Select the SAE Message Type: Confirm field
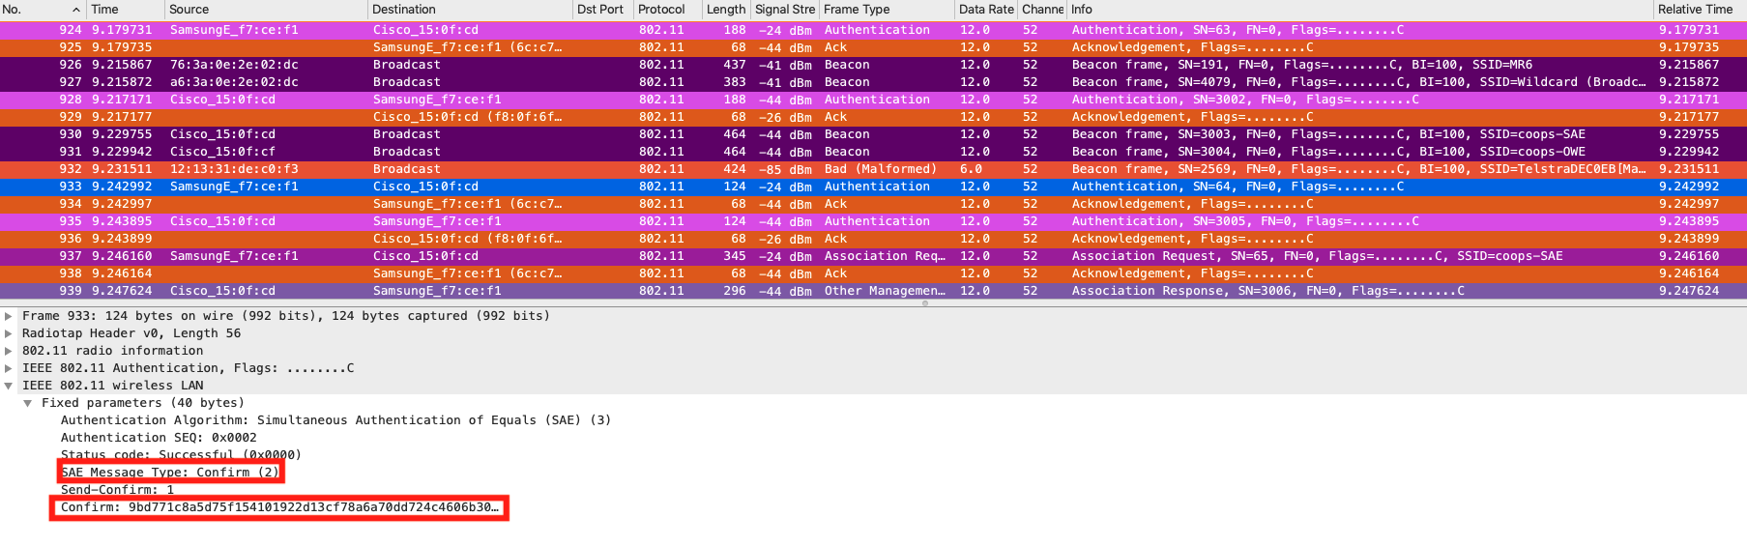1747x546 pixels. pyautogui.click(x=170, y=473)
